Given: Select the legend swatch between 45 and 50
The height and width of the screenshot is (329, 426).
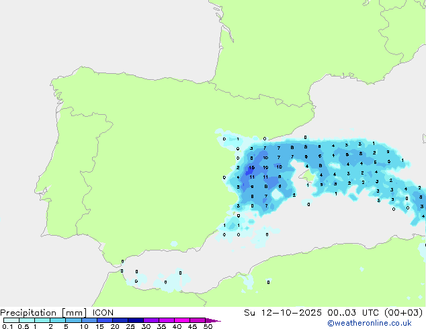Looking at the screenshot, I should click(x=199, y=320).
